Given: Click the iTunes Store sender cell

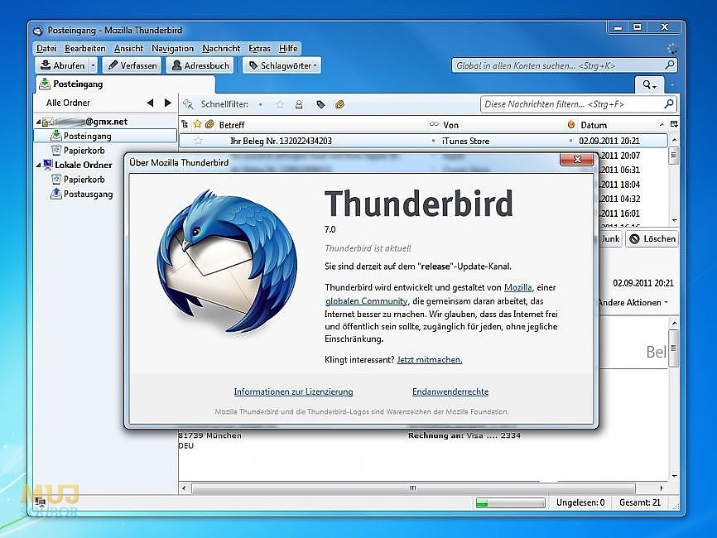Looking at the screenshot, I should [x=465, y=141].
